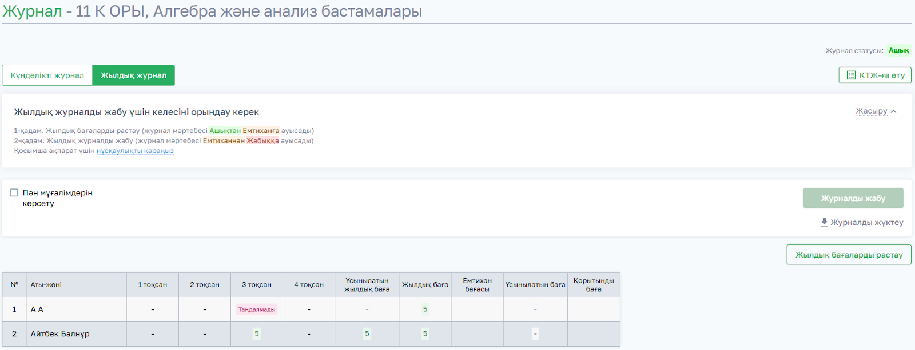Click Жылдық бағаларды растау button
Viewport: 915px width, 350px height.
click(849, 255)
